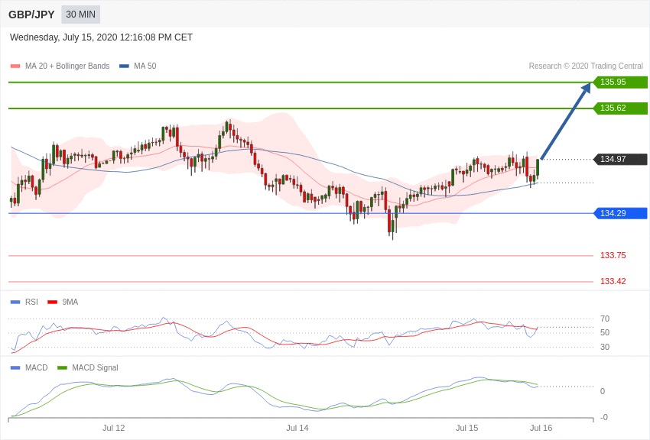
Task: Click the 133.42 support level label
Action: pos(613,281)
